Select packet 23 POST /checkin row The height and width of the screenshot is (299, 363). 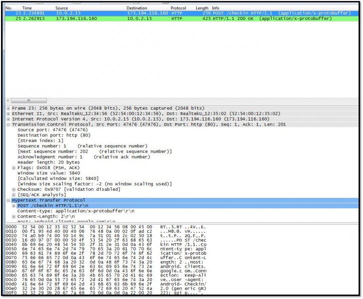click(x=182, y=13)
